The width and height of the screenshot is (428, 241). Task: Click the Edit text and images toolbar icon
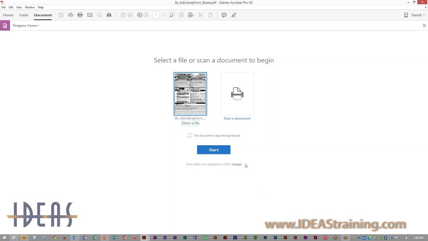point(191,15)
